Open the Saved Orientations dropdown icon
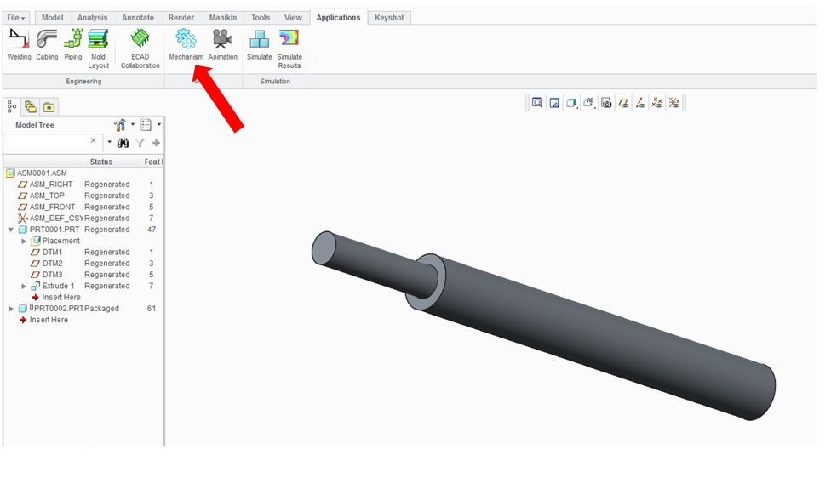Viewport: 831px width, 489px height. pos(589,103)
